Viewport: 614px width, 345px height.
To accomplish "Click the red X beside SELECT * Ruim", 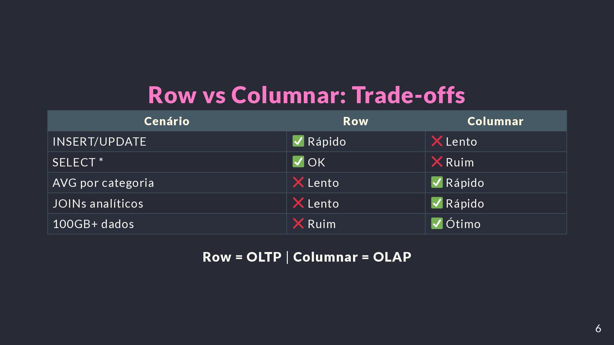I will coord(437,162).
